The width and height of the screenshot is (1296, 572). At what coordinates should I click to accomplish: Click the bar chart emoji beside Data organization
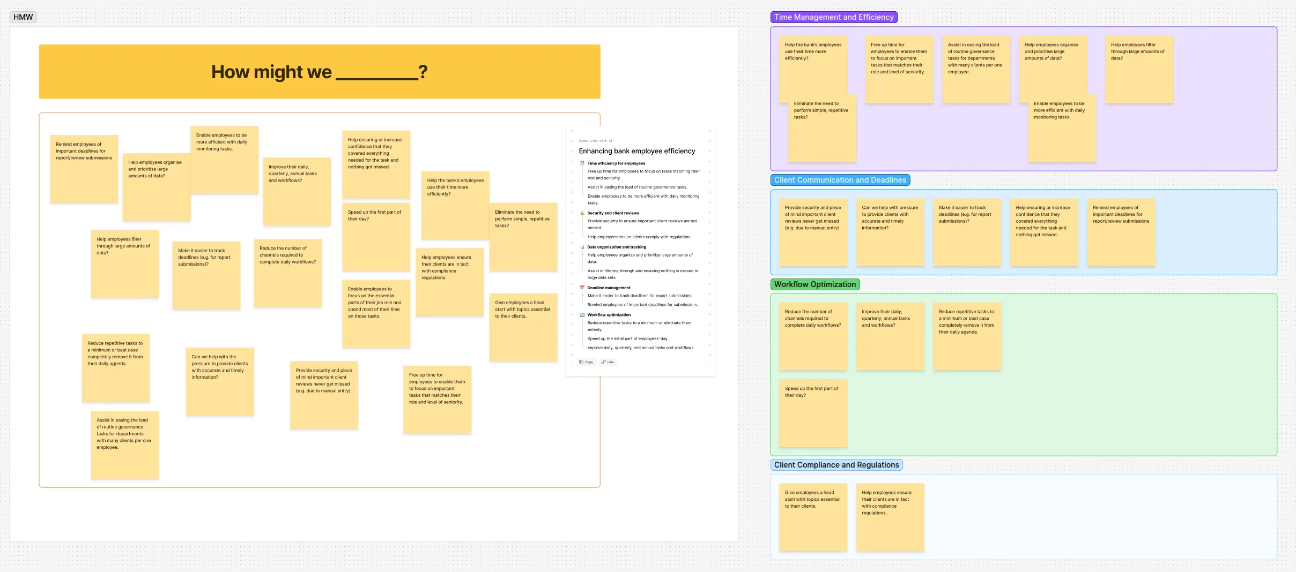[x=582, y=247]
